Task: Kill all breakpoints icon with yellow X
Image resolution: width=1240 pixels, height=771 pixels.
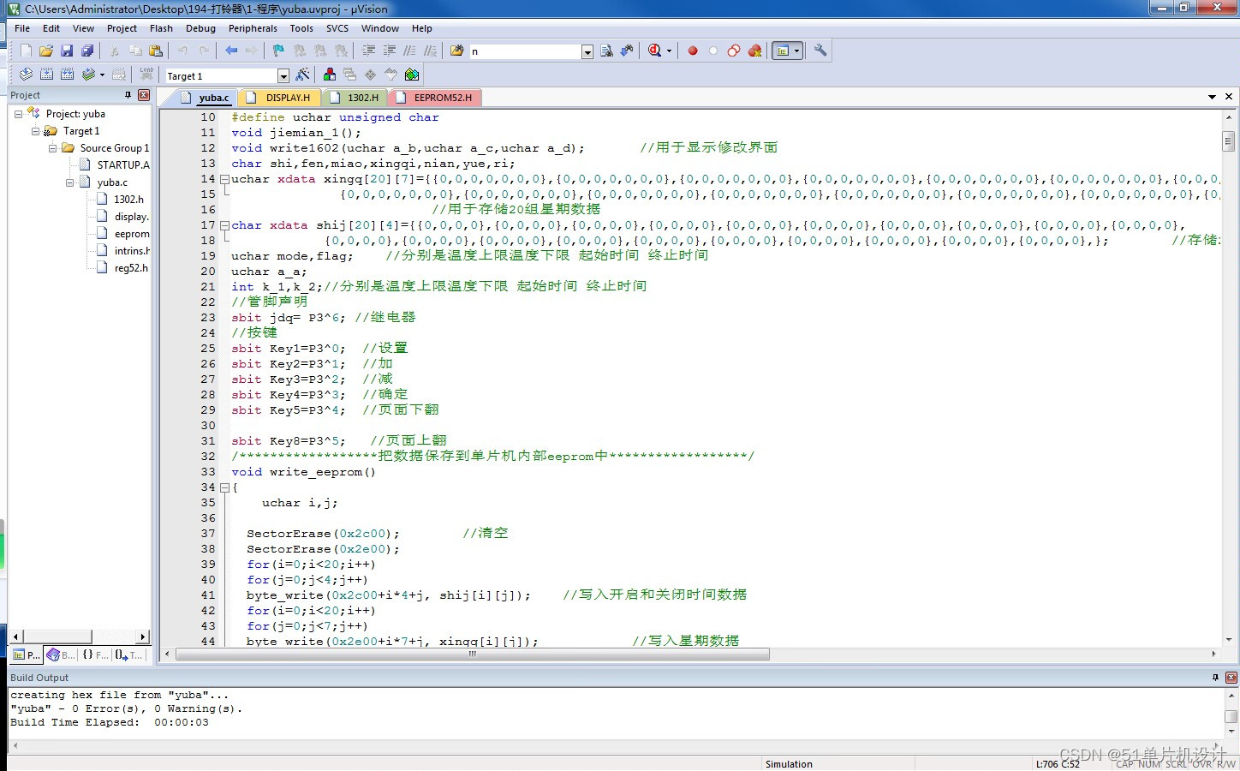Action: [754, 51]
